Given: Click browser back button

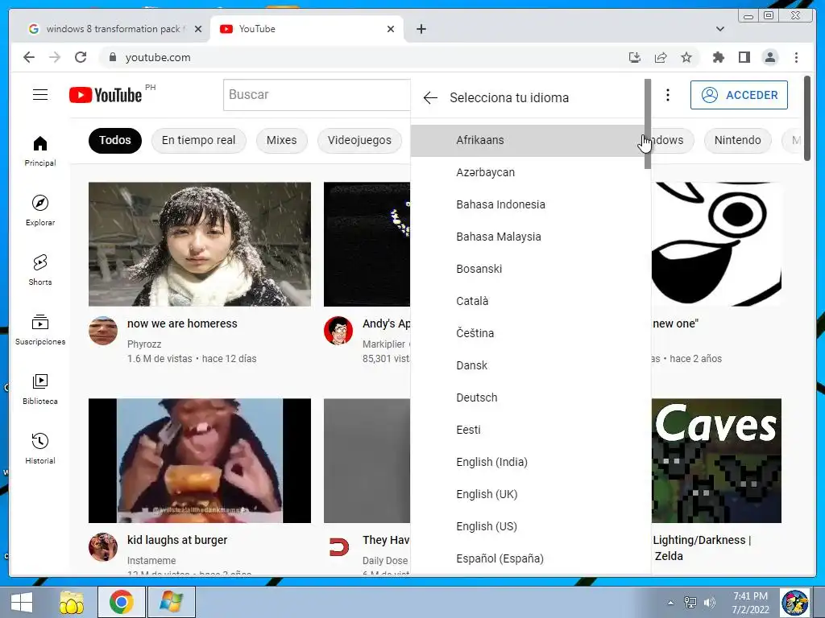Looking at the screenshot, I should [x=29, y=57].
